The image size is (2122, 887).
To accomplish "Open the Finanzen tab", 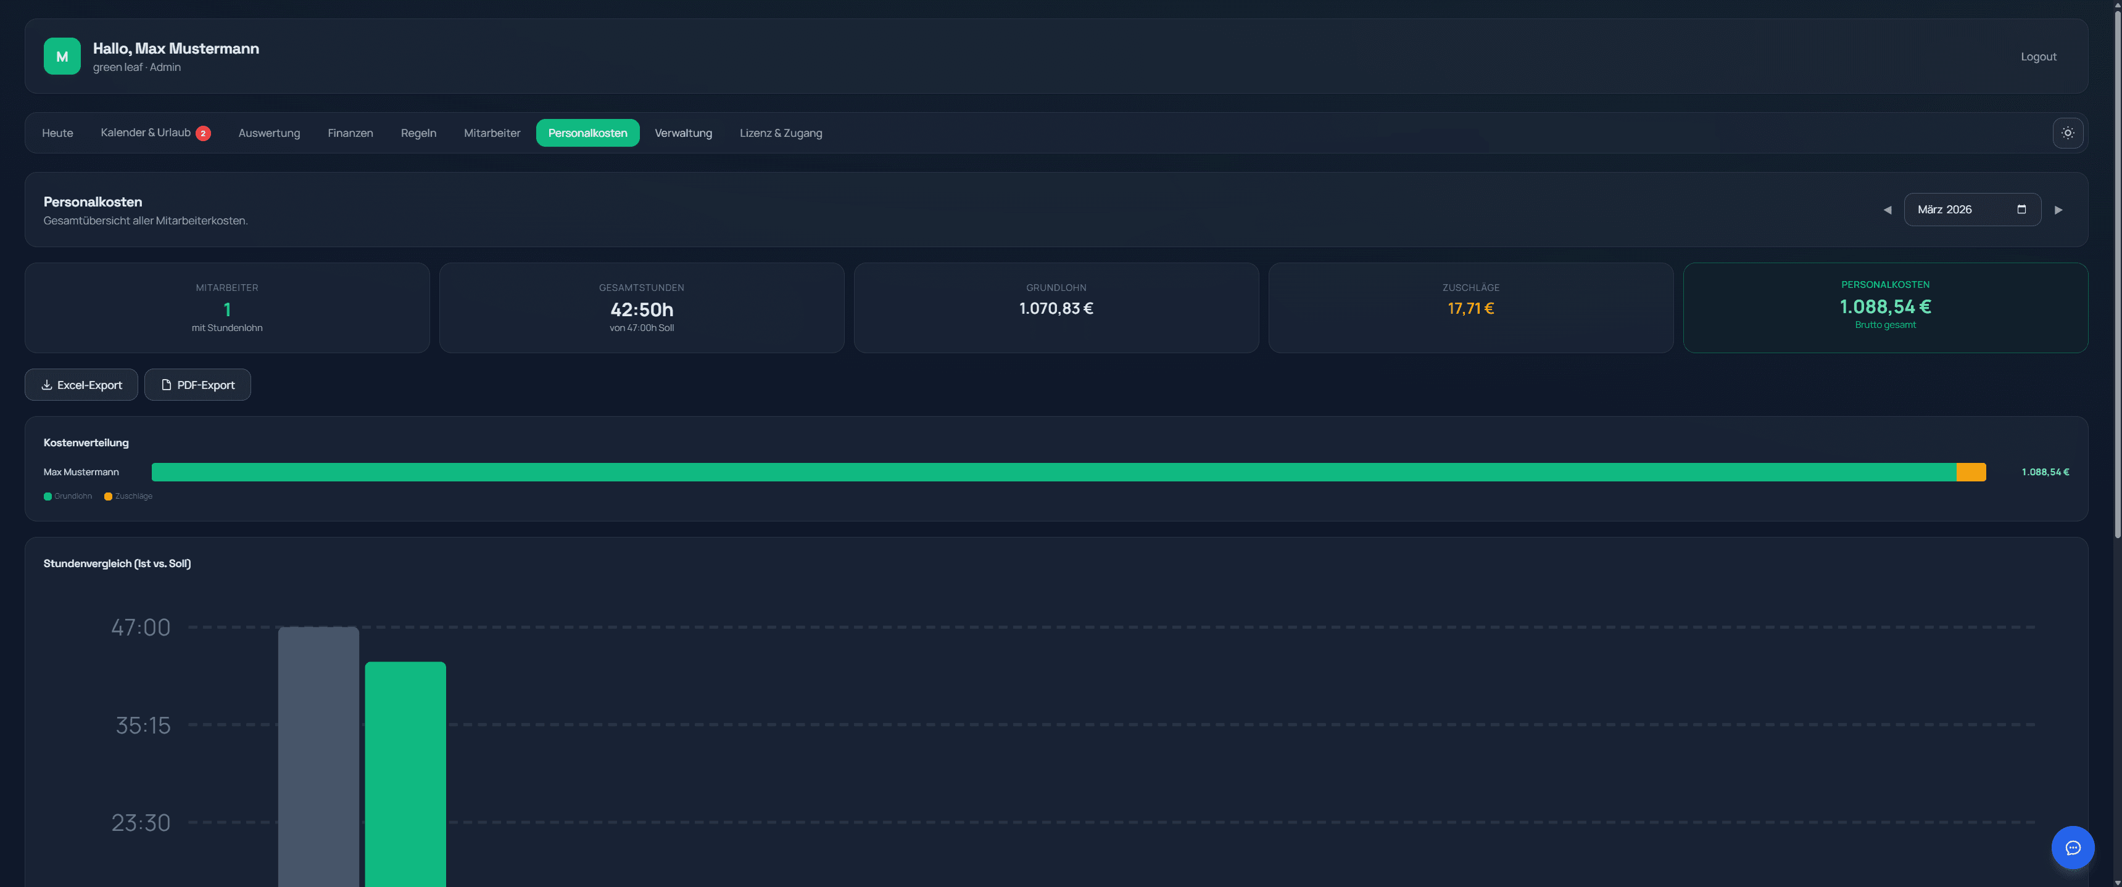I will [350, 133].
